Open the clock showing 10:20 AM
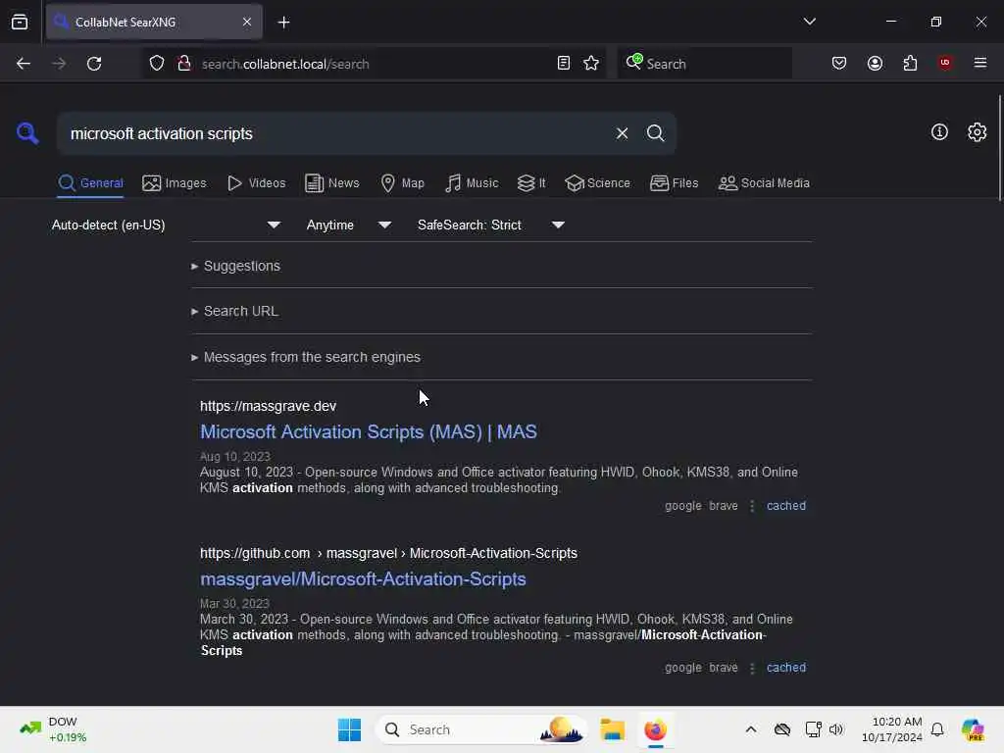This screenshot has width=1004, height=753. point(891,729)
